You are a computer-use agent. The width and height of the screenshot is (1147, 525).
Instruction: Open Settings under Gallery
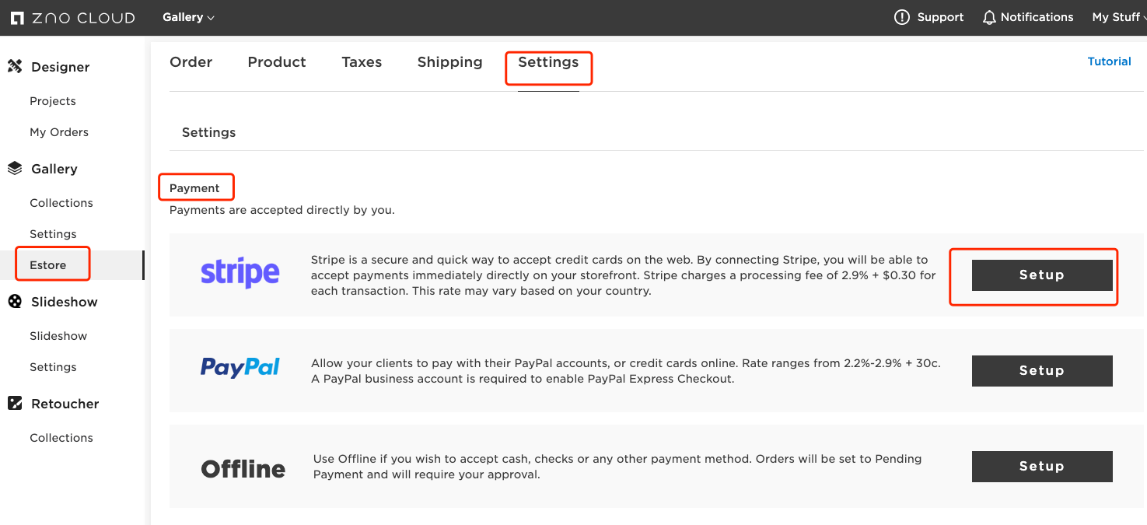pos(53,234)
